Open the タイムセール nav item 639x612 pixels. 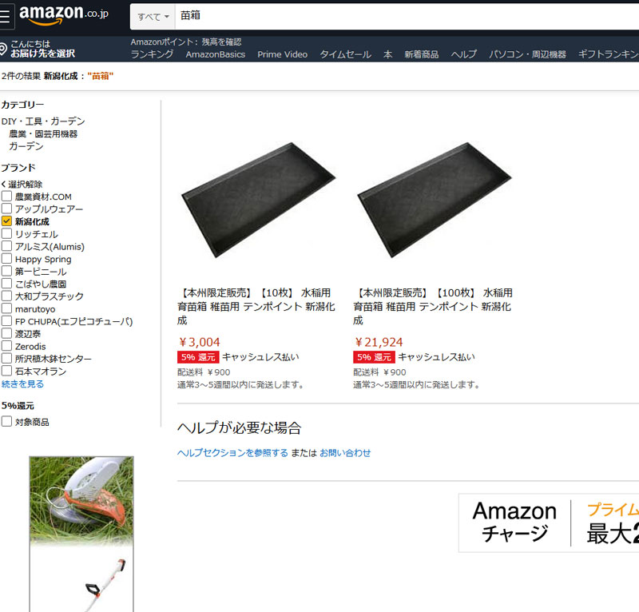coord(345,54)
